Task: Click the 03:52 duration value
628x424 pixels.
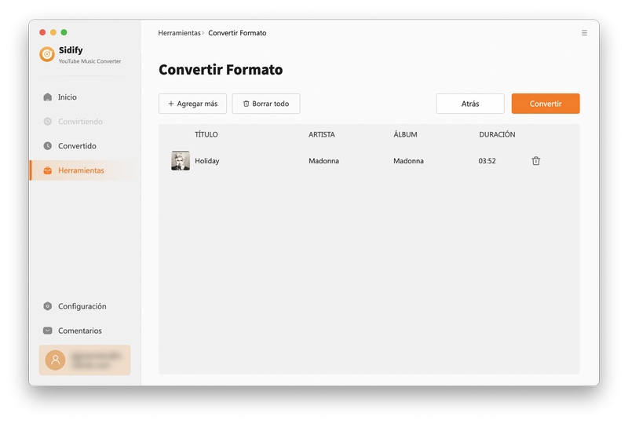Action: pyautogui.click(x=487, y=161)
